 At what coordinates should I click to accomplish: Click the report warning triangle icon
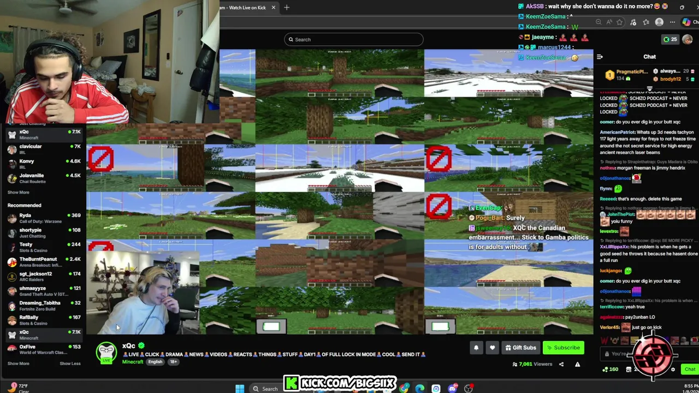(x=577, y=364)
